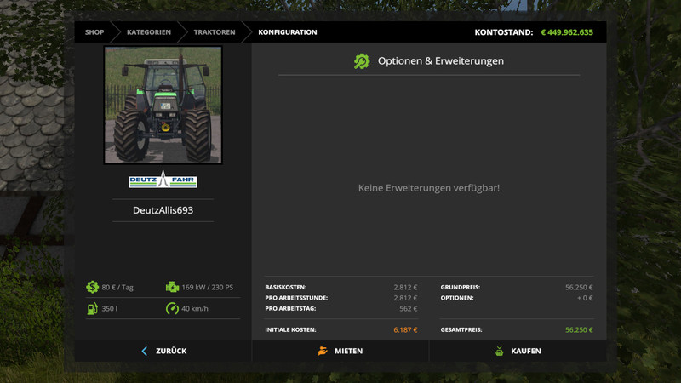Image resolution: width=681 pixels, height=383 pixels.
Task: Click the daily upkeep coin icon
Action: point(92,287)
